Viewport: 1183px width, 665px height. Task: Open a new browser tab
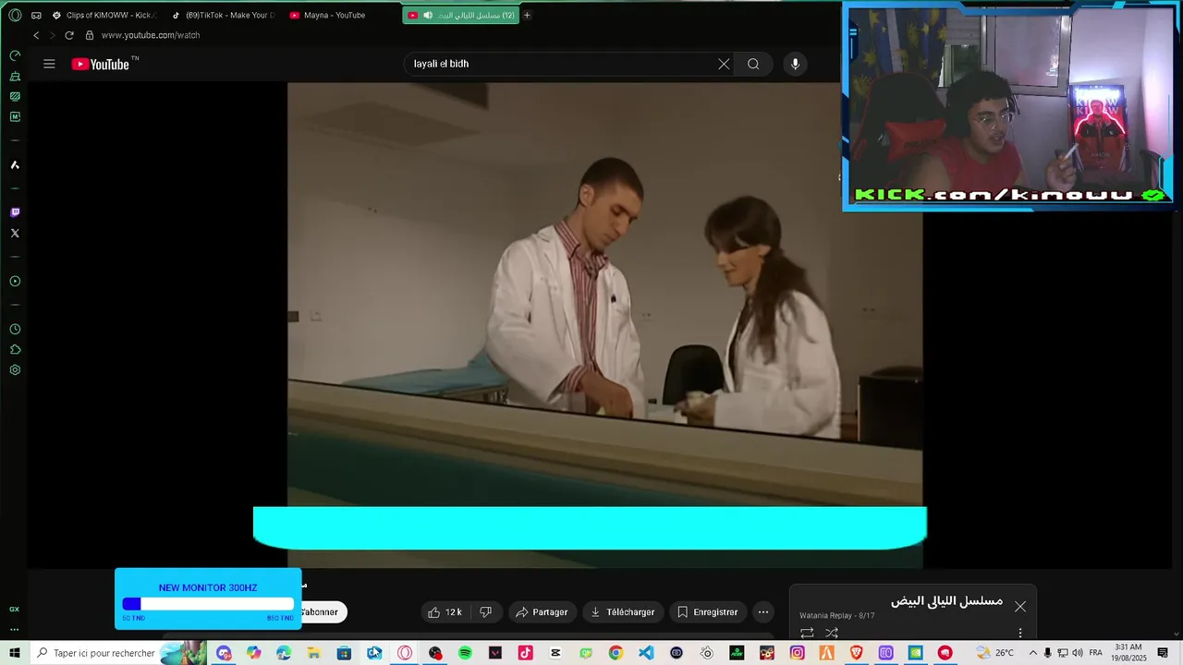[527, 15]
